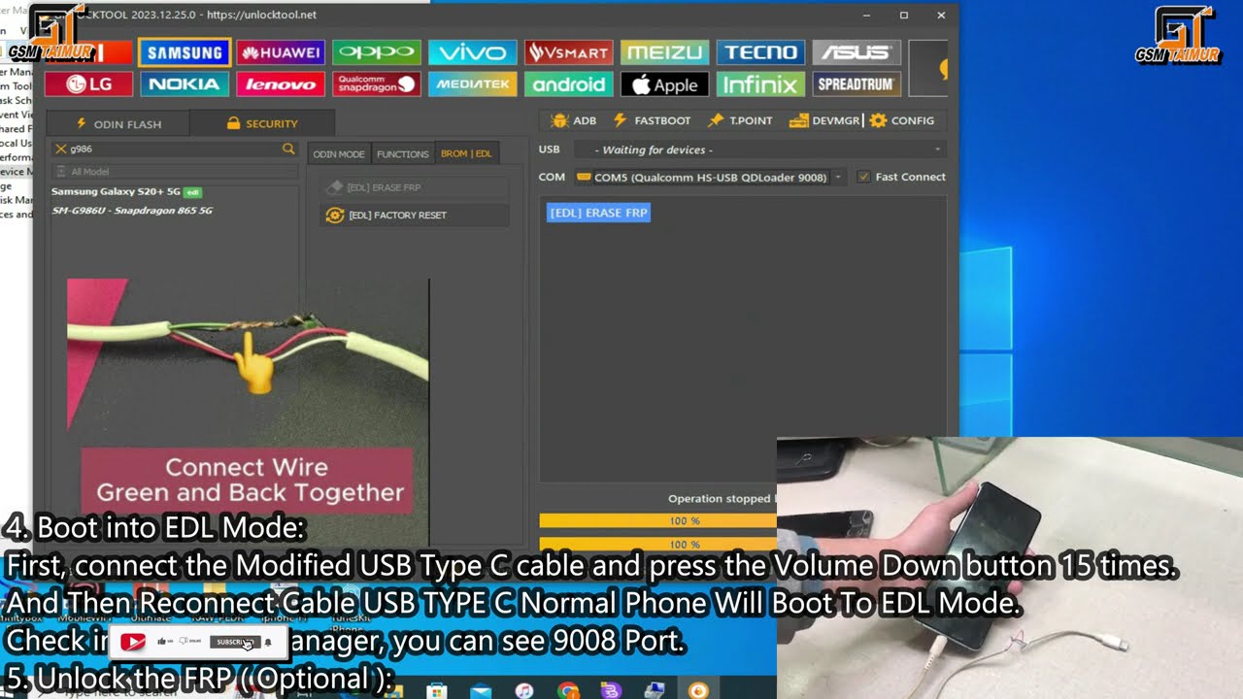This screenshot has height=699, width=1243.
Task: Select the vivo brand tile
Action: [473, 52]
